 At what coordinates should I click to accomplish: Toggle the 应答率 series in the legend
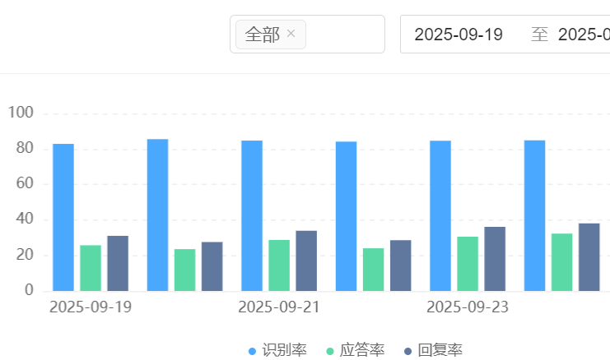[355, 350]
